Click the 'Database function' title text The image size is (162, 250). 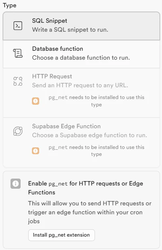click(x=58, y=49)
